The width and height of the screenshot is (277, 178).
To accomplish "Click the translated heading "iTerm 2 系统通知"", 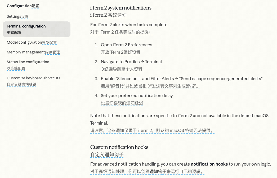I will [108, 15].
